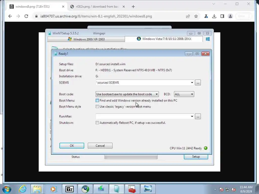Viewport: 259px width, 194px height.
Task: Click the Setup button in WinNTSetup
Action: pyautogui.click(x=196, y=157)
